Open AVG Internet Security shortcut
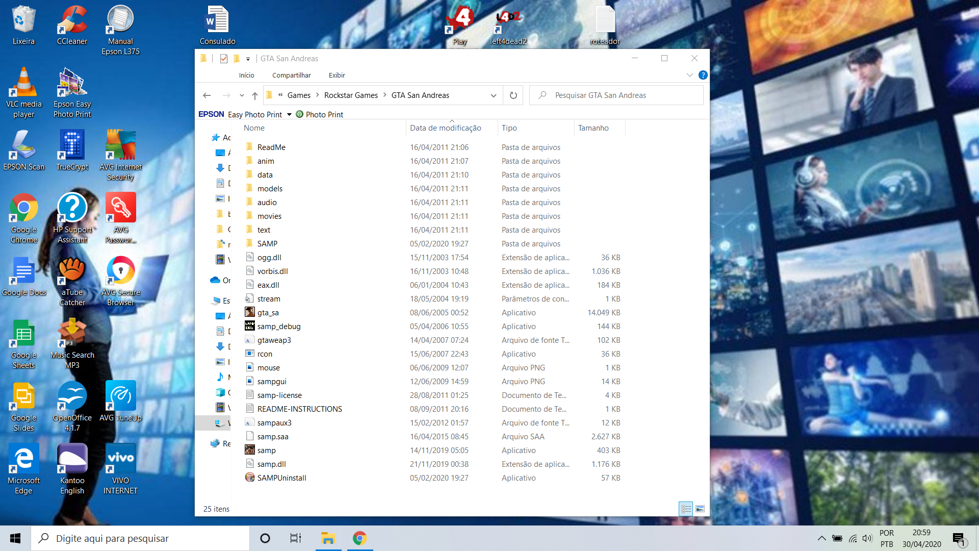Viewport: 979px width, 551px height. 120,156
